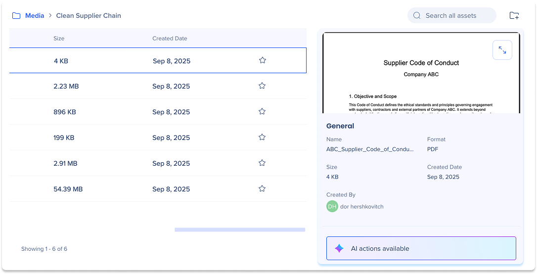Favorite the 4 KB file
This screenshot has width=537, height=274.
click(263, 60)
